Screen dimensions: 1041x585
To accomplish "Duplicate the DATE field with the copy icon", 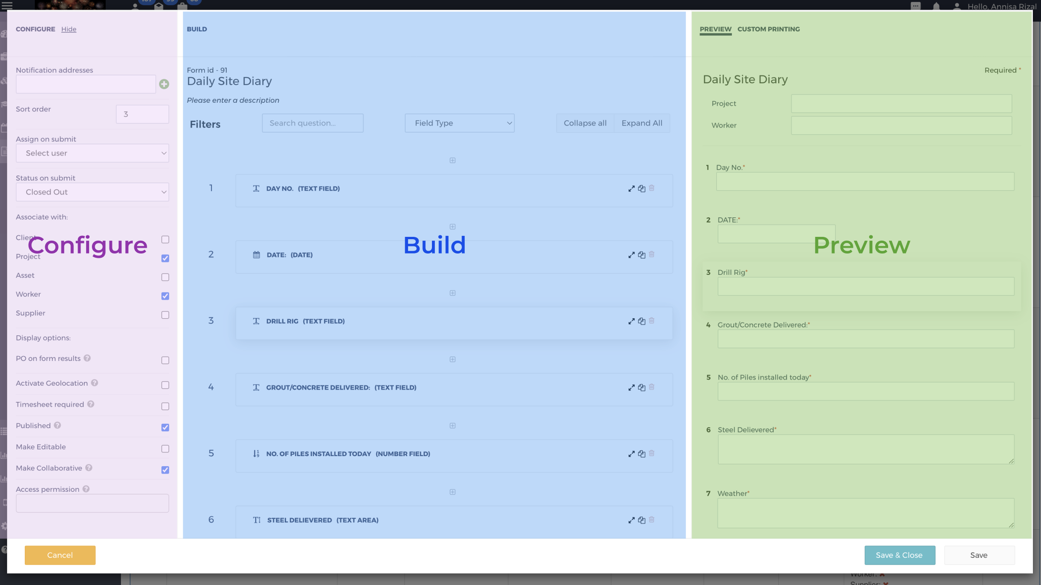I will 641,254.
